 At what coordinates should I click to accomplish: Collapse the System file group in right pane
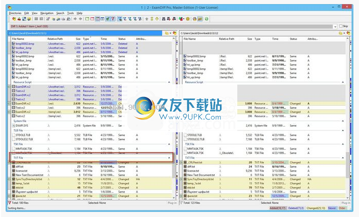pyautogui.click(x=343, y=121)
